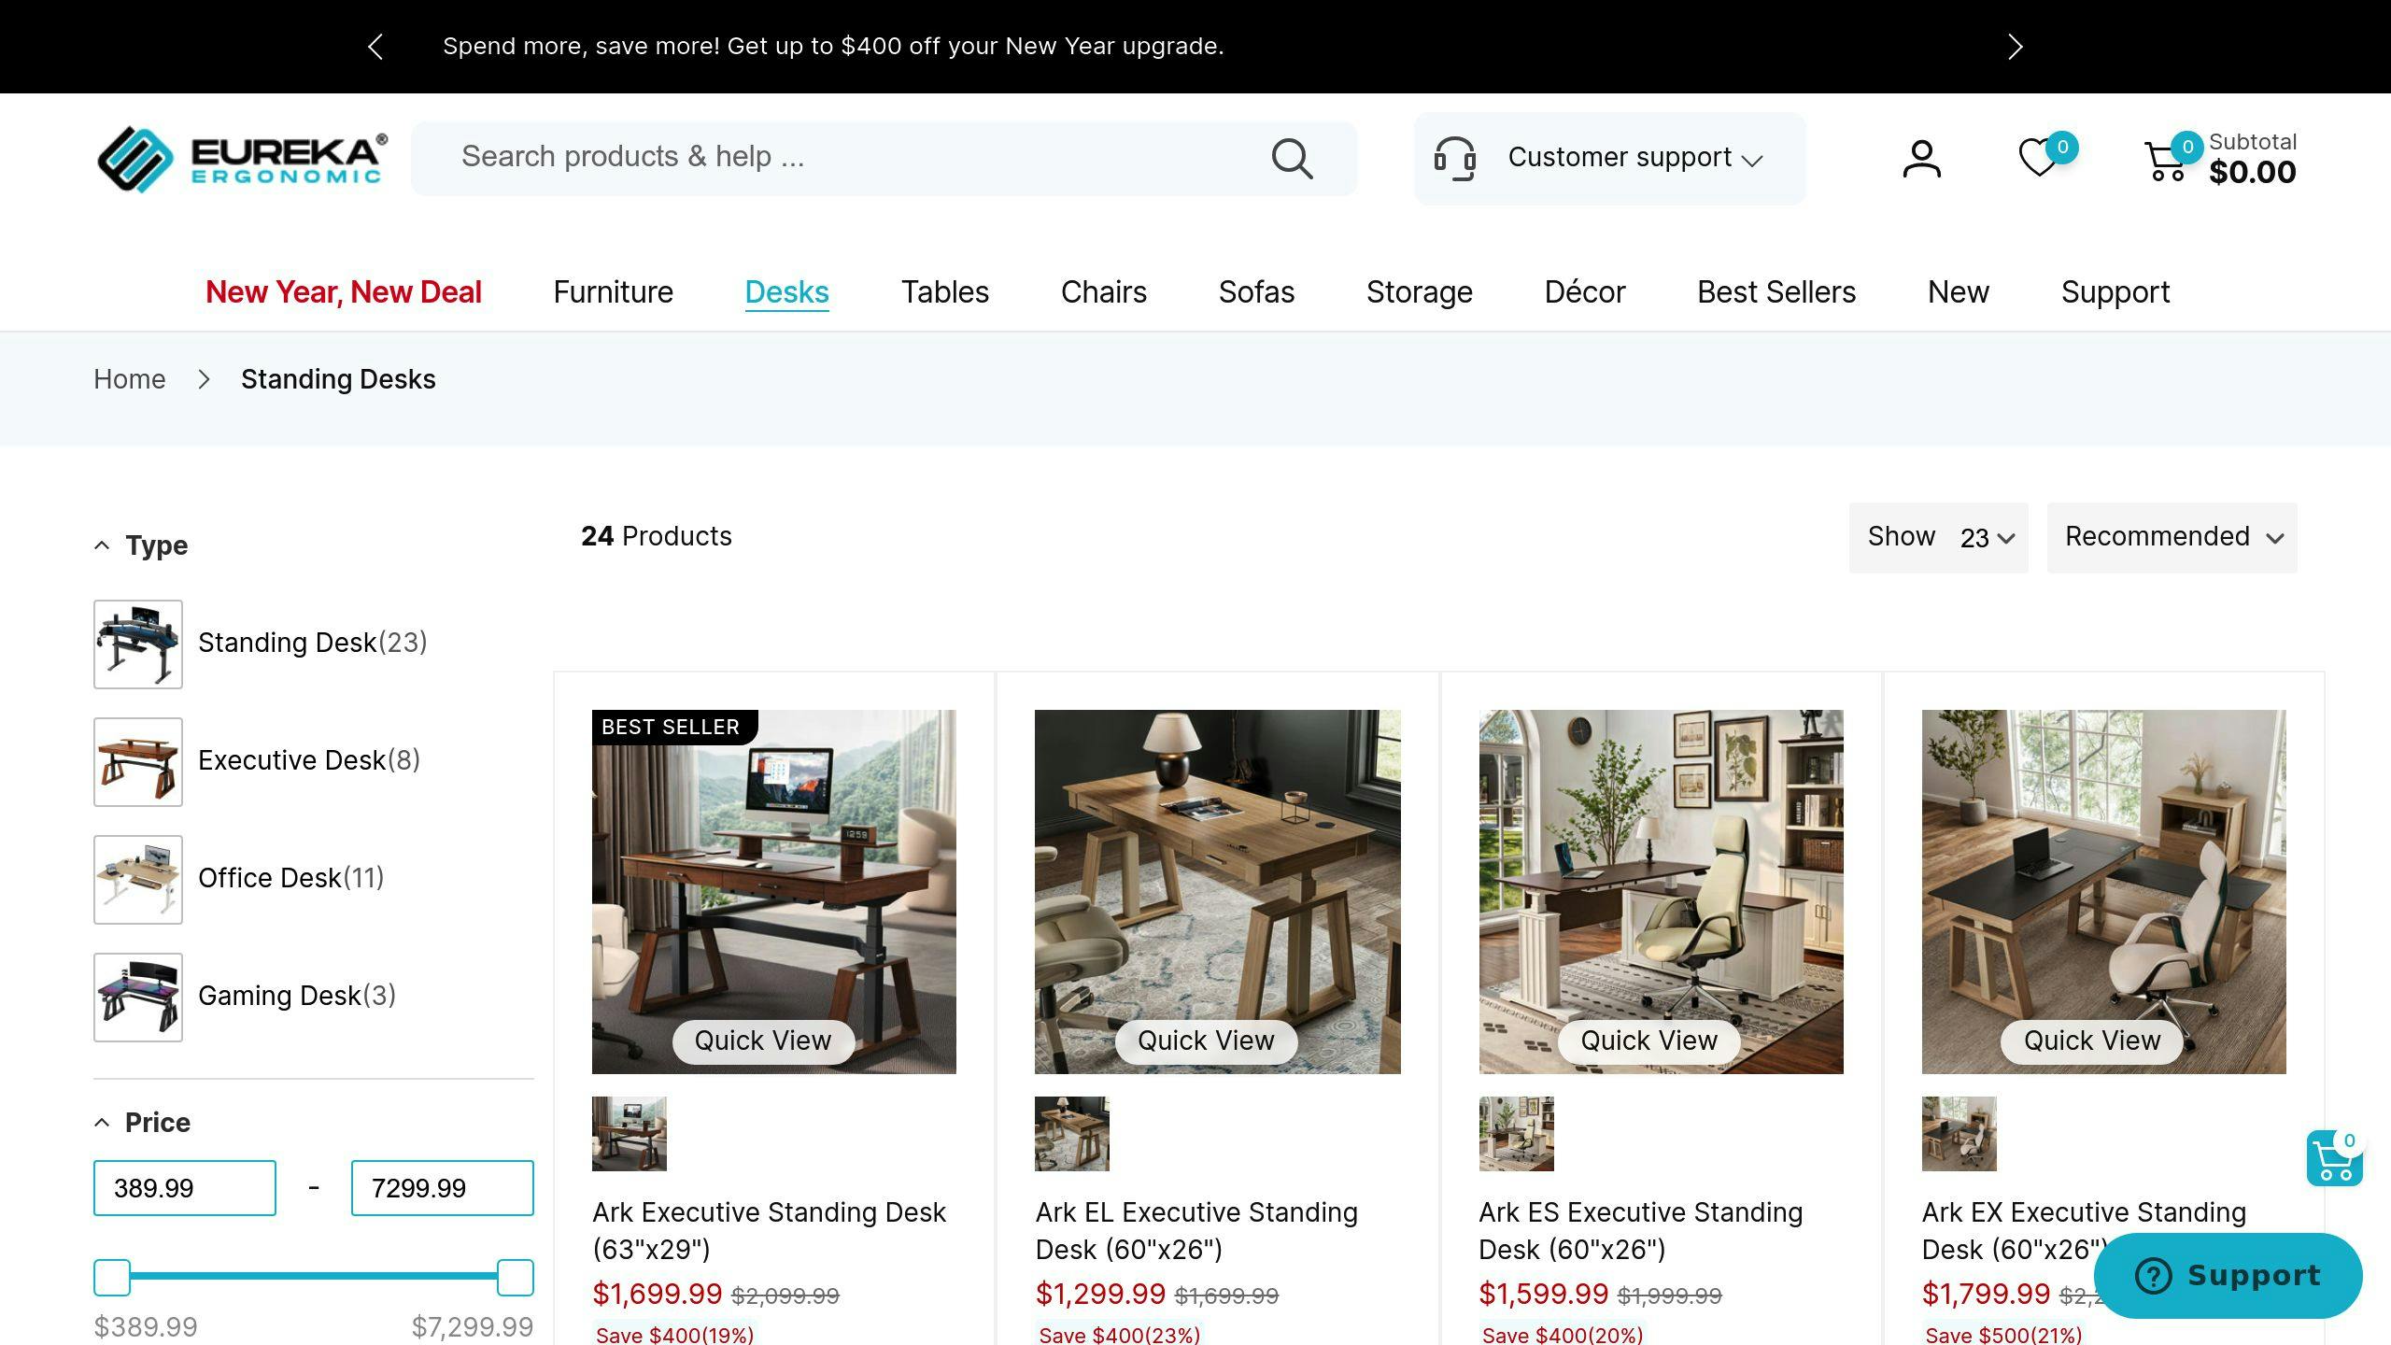Select Standing Desk type thumbnail
This screenshot has height=1345, width=2391.
click(138, 644)
